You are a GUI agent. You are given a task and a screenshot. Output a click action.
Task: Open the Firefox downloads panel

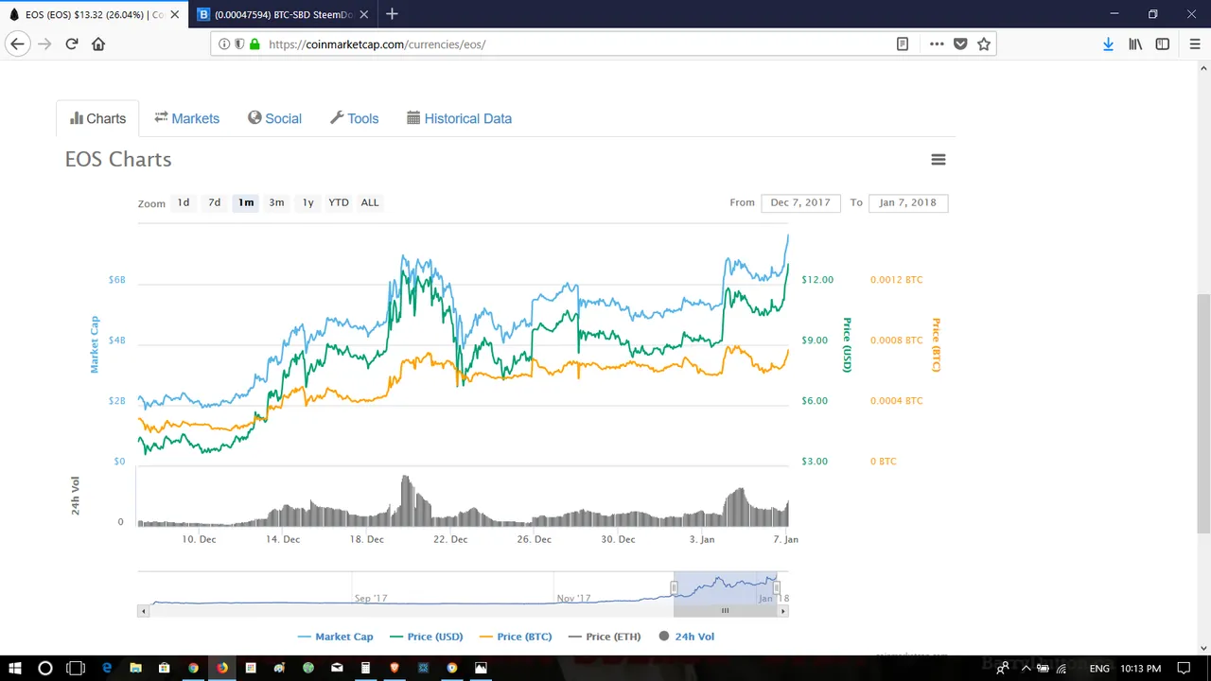point(1108,44)
